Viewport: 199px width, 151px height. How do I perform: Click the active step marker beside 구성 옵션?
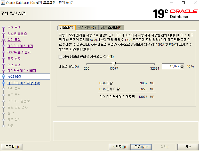pyautogui.click(x=3, y=77)
